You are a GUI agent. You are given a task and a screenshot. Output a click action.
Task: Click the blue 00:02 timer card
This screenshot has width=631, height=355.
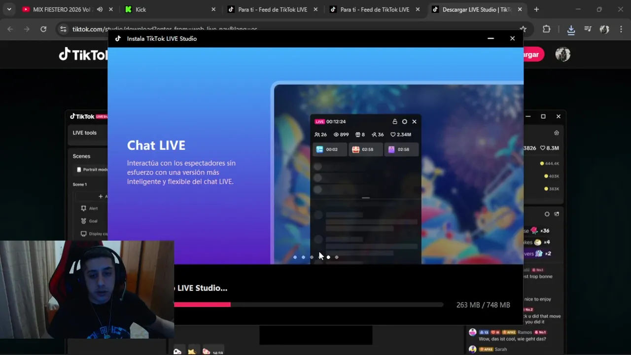pyautogui.click(x=329, y=149)
